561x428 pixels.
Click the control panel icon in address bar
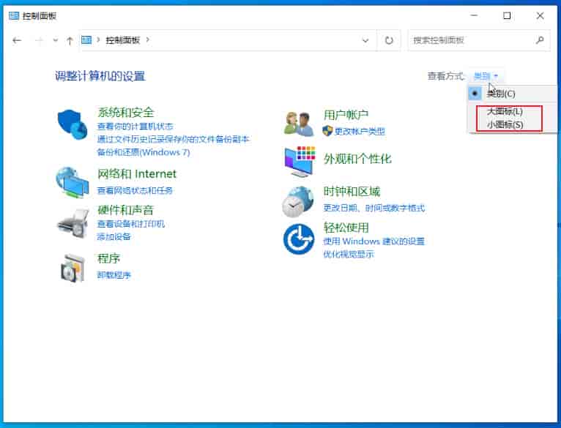(86, 40)
